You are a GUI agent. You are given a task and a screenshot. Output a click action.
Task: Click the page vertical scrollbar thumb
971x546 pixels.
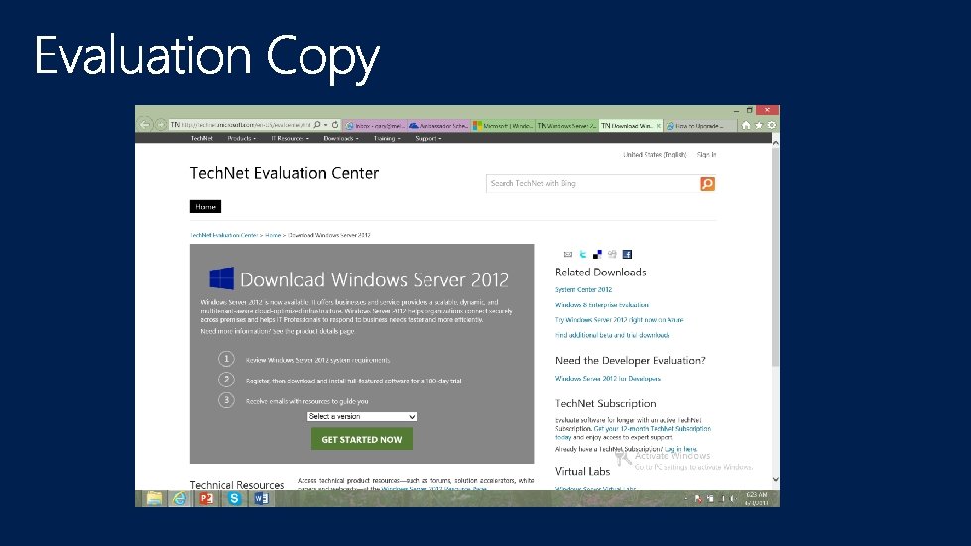[x=775, y=258]
